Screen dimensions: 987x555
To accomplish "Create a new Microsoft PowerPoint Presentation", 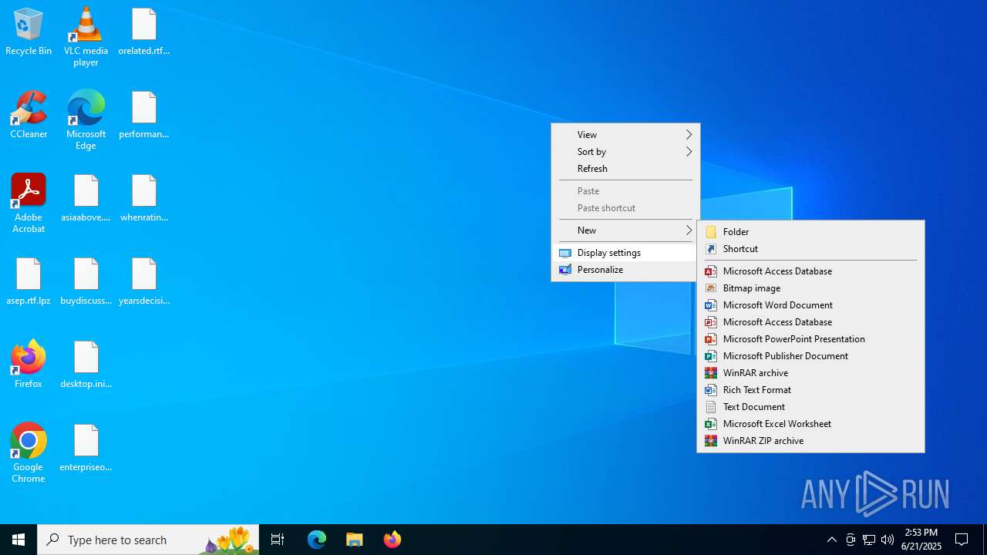I will (x=810, y=339).
